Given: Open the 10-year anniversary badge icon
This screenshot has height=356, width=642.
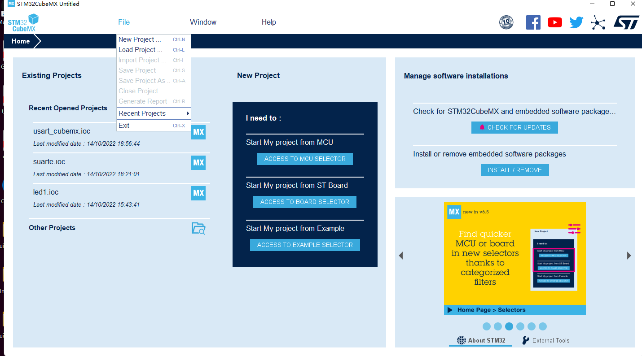Looking at the screenshot, I should point(506,22).
